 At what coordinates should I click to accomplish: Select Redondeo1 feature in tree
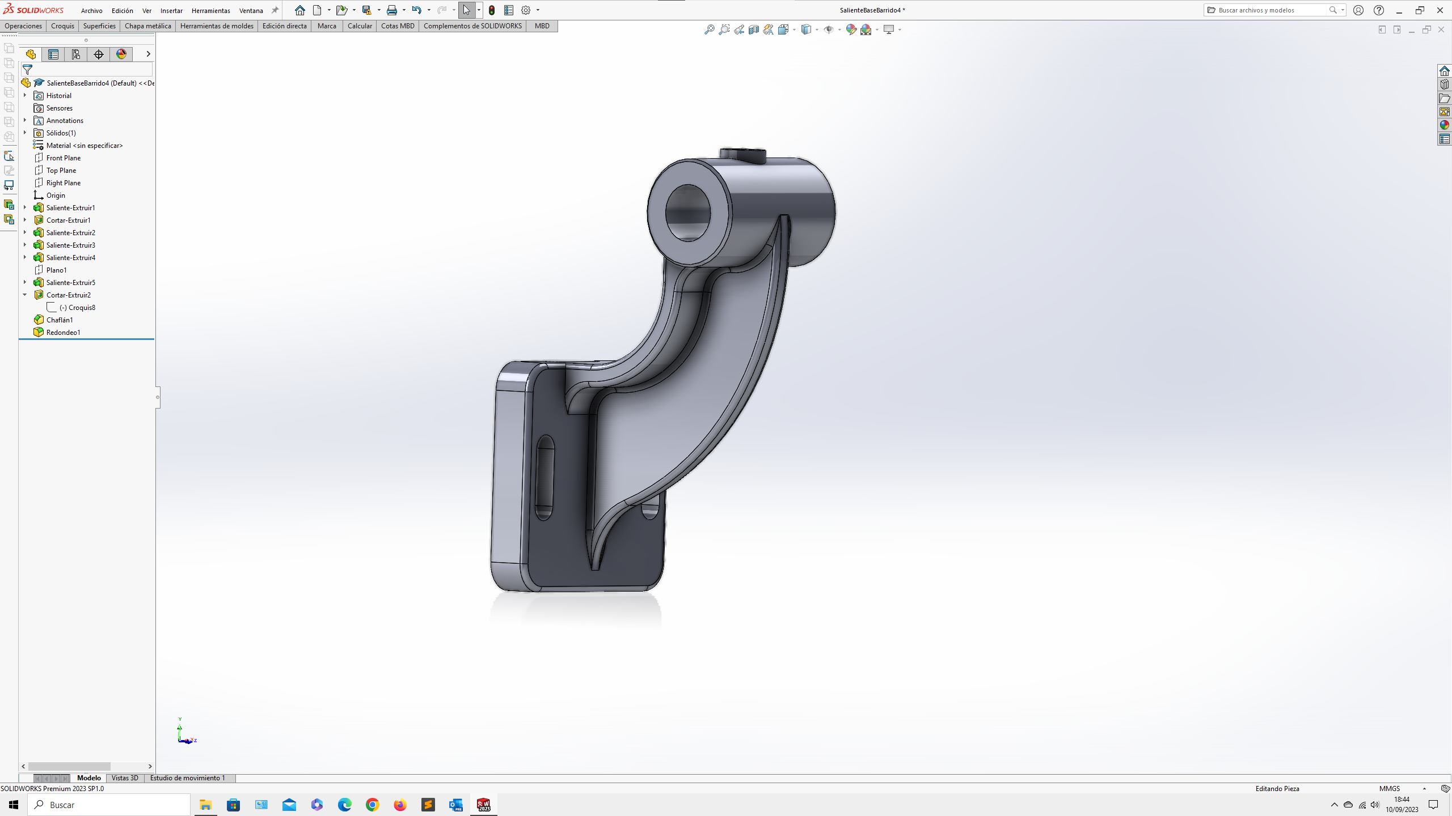[x=63, y=333]
